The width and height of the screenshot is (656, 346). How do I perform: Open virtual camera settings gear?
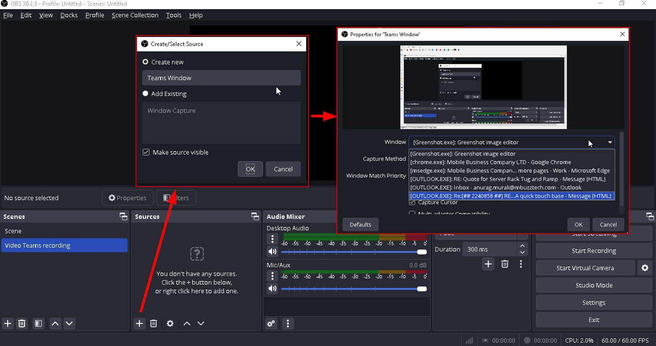click(645, 268)
